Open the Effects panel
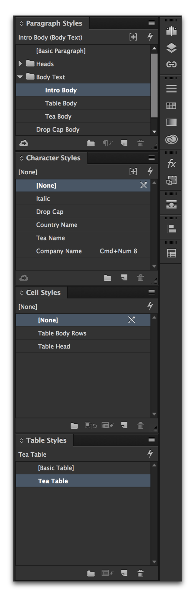Image resolution: width=195 pixels, height=597 pixels. click(x=171, y=164)
